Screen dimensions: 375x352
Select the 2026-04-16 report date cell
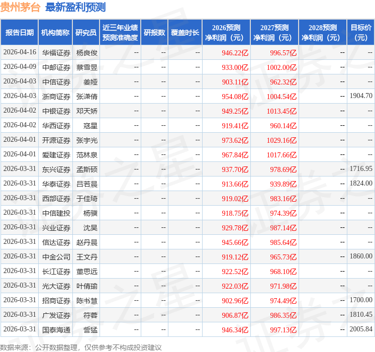tap(20, 52)
